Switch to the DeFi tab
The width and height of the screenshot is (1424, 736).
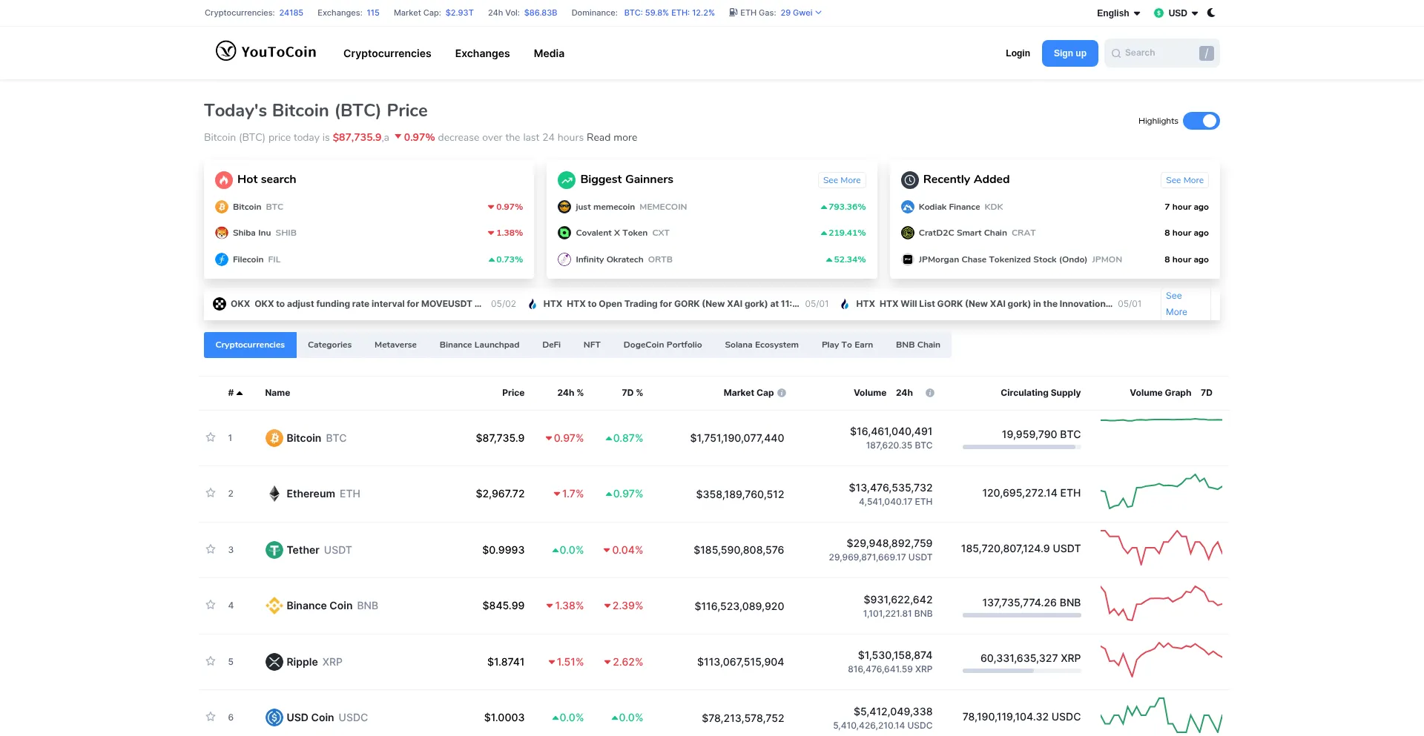click(x=551, y=344)
